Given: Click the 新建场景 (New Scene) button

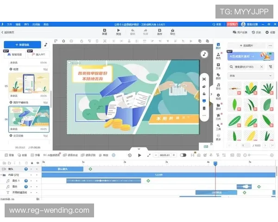Looking at the screenshot, I should [22, 45].
